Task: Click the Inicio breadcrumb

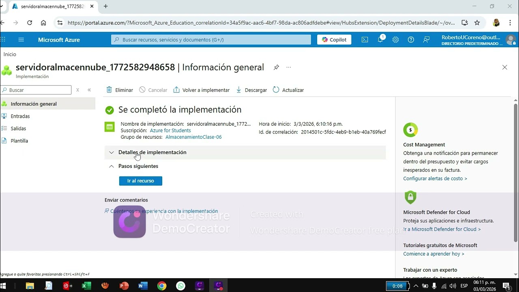Action: click(10, 54)
